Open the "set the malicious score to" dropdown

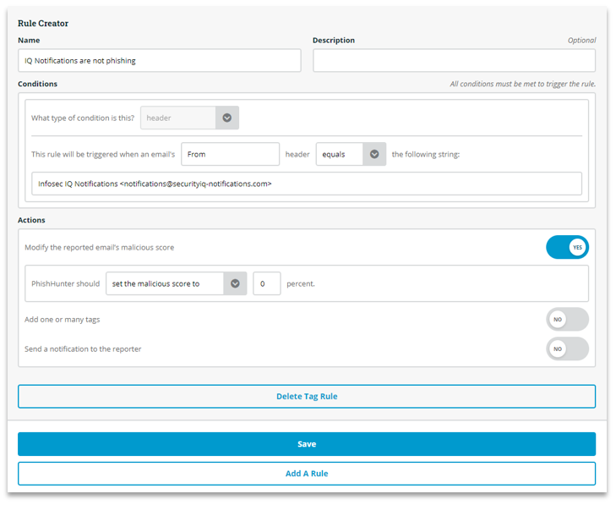coord(176,283)
